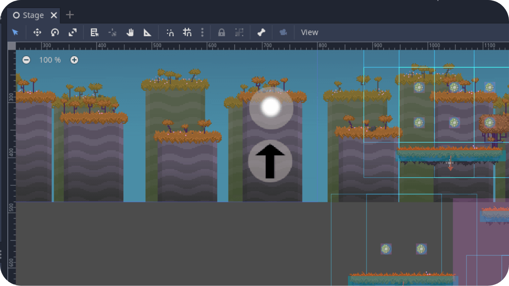The width and height of the screenshot is (509, 286).
Task: Open the View menu
Action: (x=309, y=32)
